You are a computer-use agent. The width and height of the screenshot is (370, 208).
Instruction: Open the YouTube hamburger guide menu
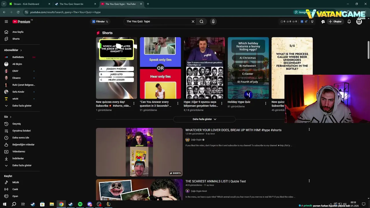coord(6,21)
